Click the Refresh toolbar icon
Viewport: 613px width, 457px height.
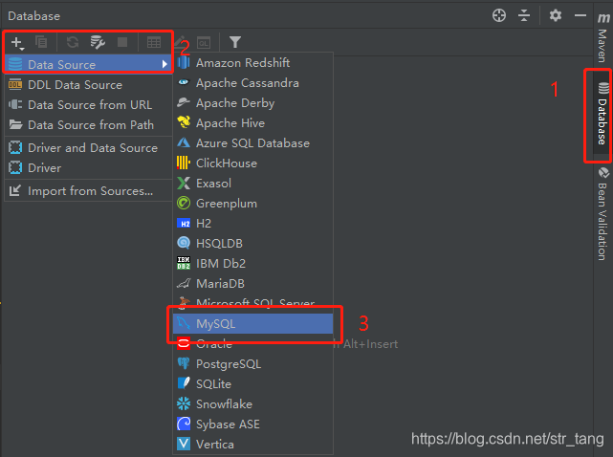coord(73,42)
